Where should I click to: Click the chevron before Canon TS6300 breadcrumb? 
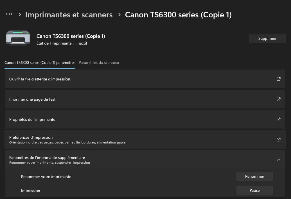pyautogui.click(x=119, y=14)
